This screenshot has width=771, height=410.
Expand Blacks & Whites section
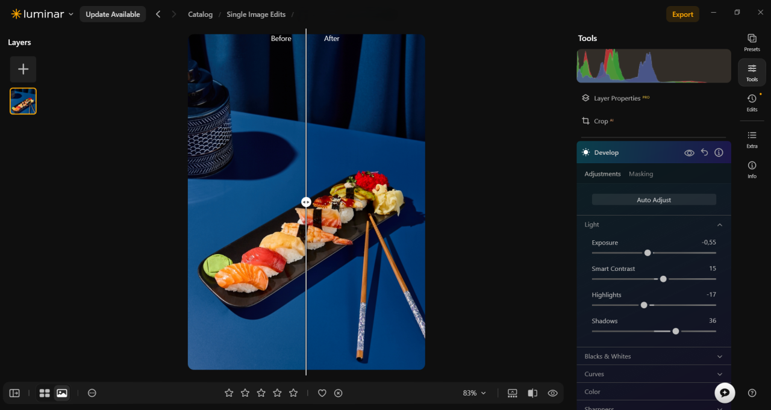654,356
